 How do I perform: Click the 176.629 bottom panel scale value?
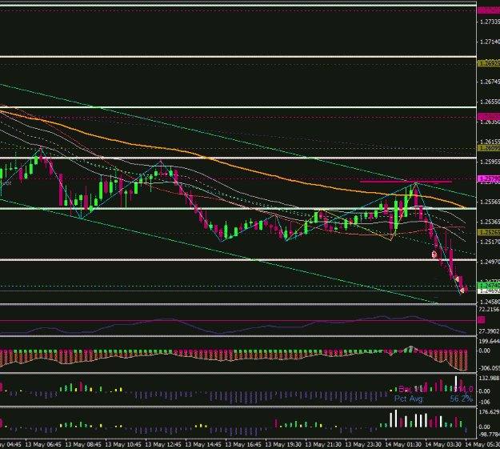489,412
